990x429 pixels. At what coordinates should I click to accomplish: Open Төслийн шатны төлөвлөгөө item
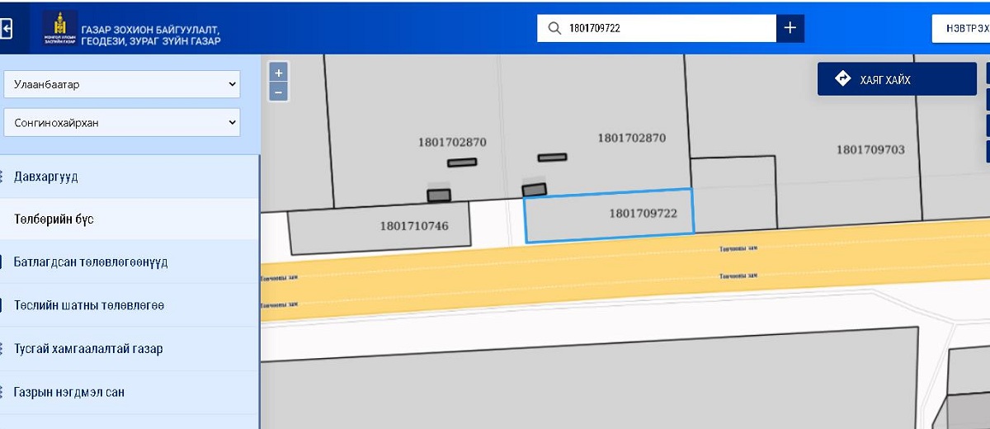point(89,305)
